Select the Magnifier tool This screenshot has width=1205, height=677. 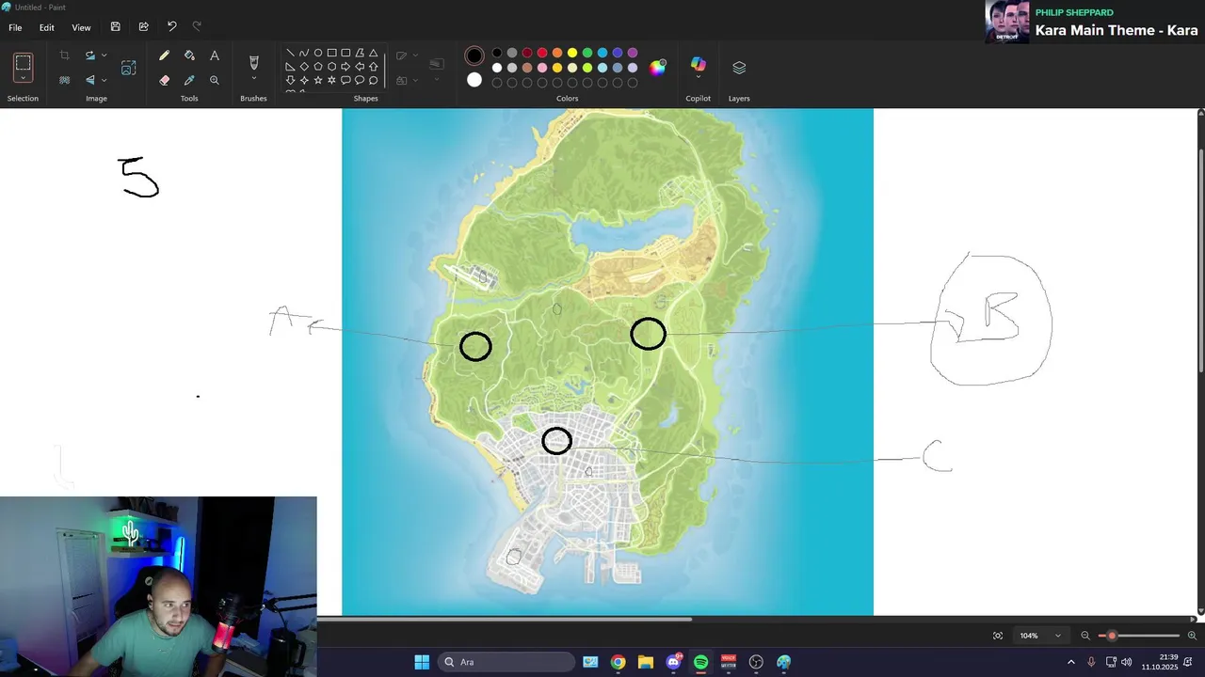(215, 81)
